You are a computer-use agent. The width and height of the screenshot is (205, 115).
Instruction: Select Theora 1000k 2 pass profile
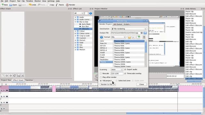[x=129, y=62]
